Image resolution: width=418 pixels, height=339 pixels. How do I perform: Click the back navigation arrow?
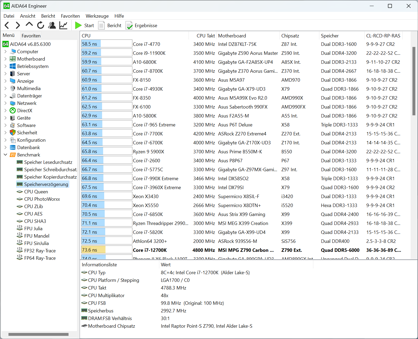coord(7,26)
